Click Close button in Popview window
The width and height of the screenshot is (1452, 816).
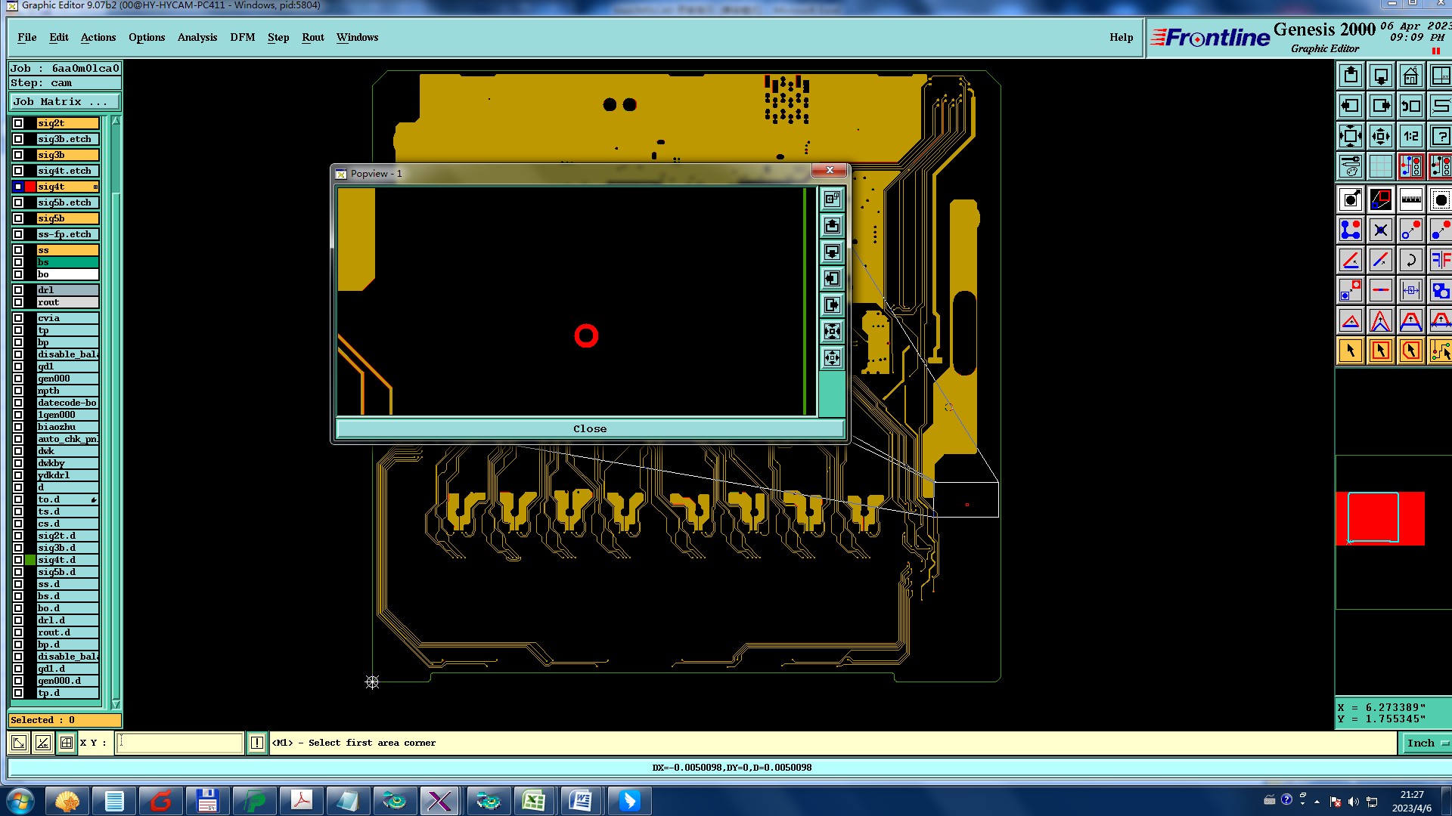tap(589, 429)
